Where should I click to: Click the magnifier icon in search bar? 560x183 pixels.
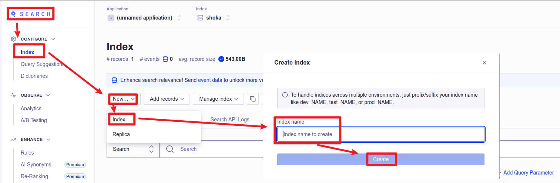170,149
